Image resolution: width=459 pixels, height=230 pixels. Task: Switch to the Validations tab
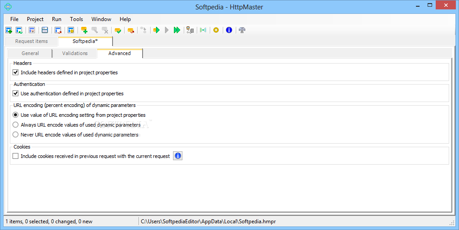point(75,54)
